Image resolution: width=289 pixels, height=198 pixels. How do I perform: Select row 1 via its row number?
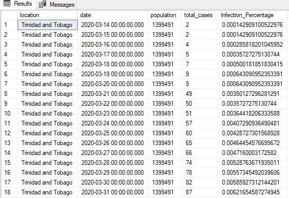click(9, 25)
